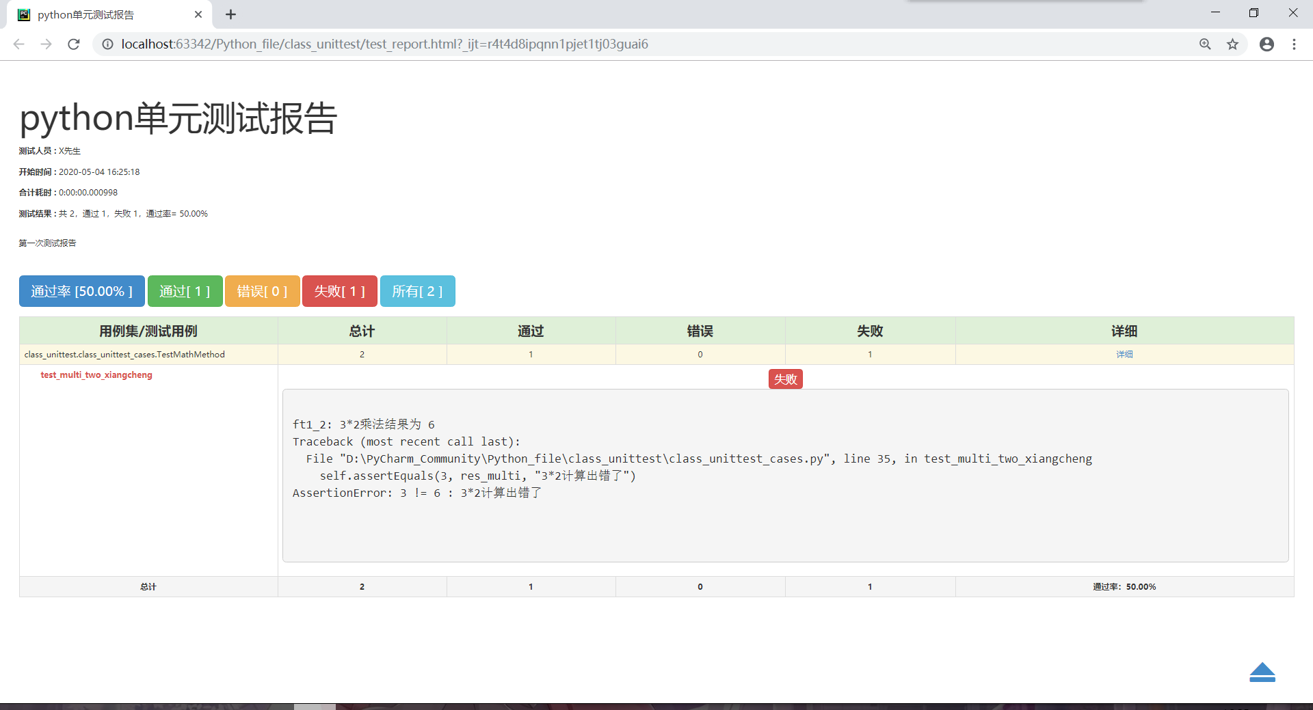Click the self.assertEquals code line
The image size is (1313, 710).
[x=477, y=476]
